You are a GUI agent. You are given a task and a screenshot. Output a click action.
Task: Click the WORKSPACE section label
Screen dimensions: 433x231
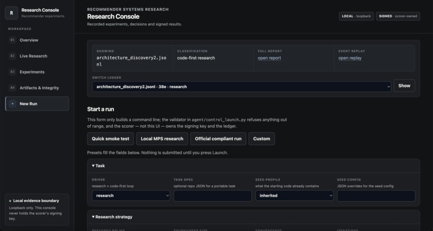pyautogui.click(x=19, y=28)
